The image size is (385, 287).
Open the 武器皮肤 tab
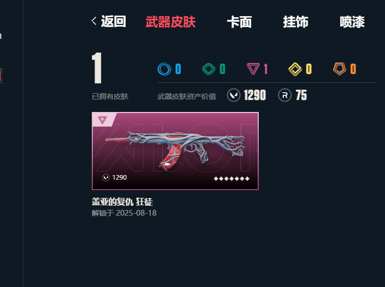[x=171, y=22]
